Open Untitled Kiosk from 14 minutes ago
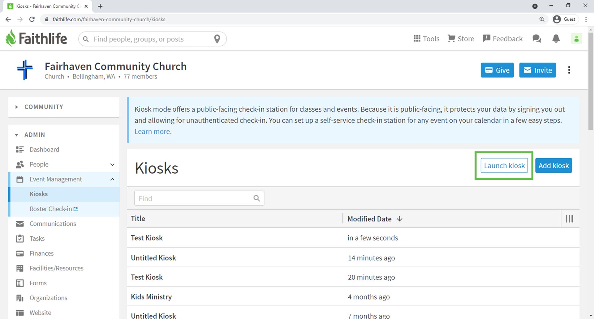594x319 pixels. point(353,258)
